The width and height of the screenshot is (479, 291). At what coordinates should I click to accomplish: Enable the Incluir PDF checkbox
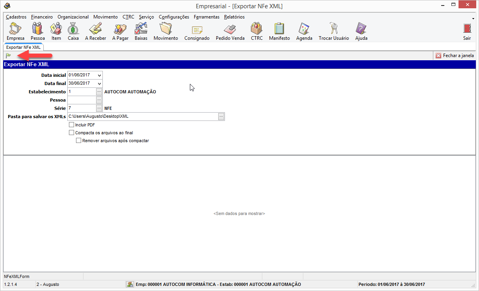(x=72, y=125)
